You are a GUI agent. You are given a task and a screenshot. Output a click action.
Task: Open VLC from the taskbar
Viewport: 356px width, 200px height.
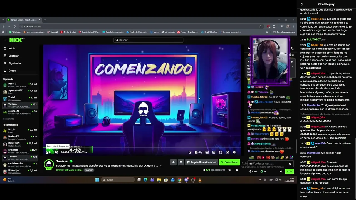click(200, 180)
